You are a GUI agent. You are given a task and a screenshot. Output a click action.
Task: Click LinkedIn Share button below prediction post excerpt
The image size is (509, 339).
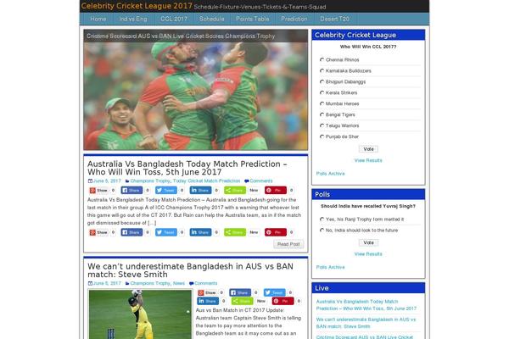point(200,232)
